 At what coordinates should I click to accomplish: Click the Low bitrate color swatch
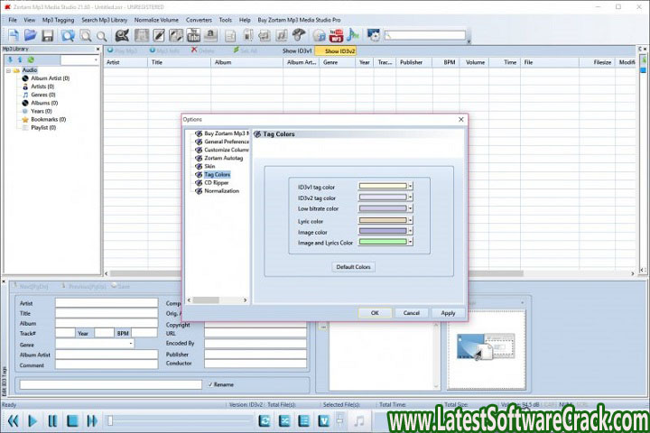pyautogui.click(x=383, y=208)
